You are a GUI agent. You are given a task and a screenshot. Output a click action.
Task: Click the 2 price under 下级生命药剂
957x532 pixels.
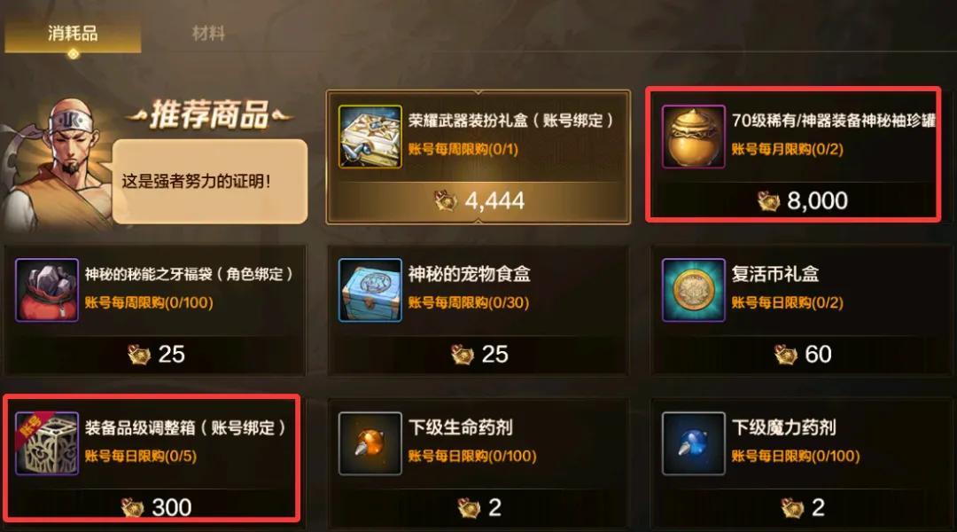tap(494, 507)
